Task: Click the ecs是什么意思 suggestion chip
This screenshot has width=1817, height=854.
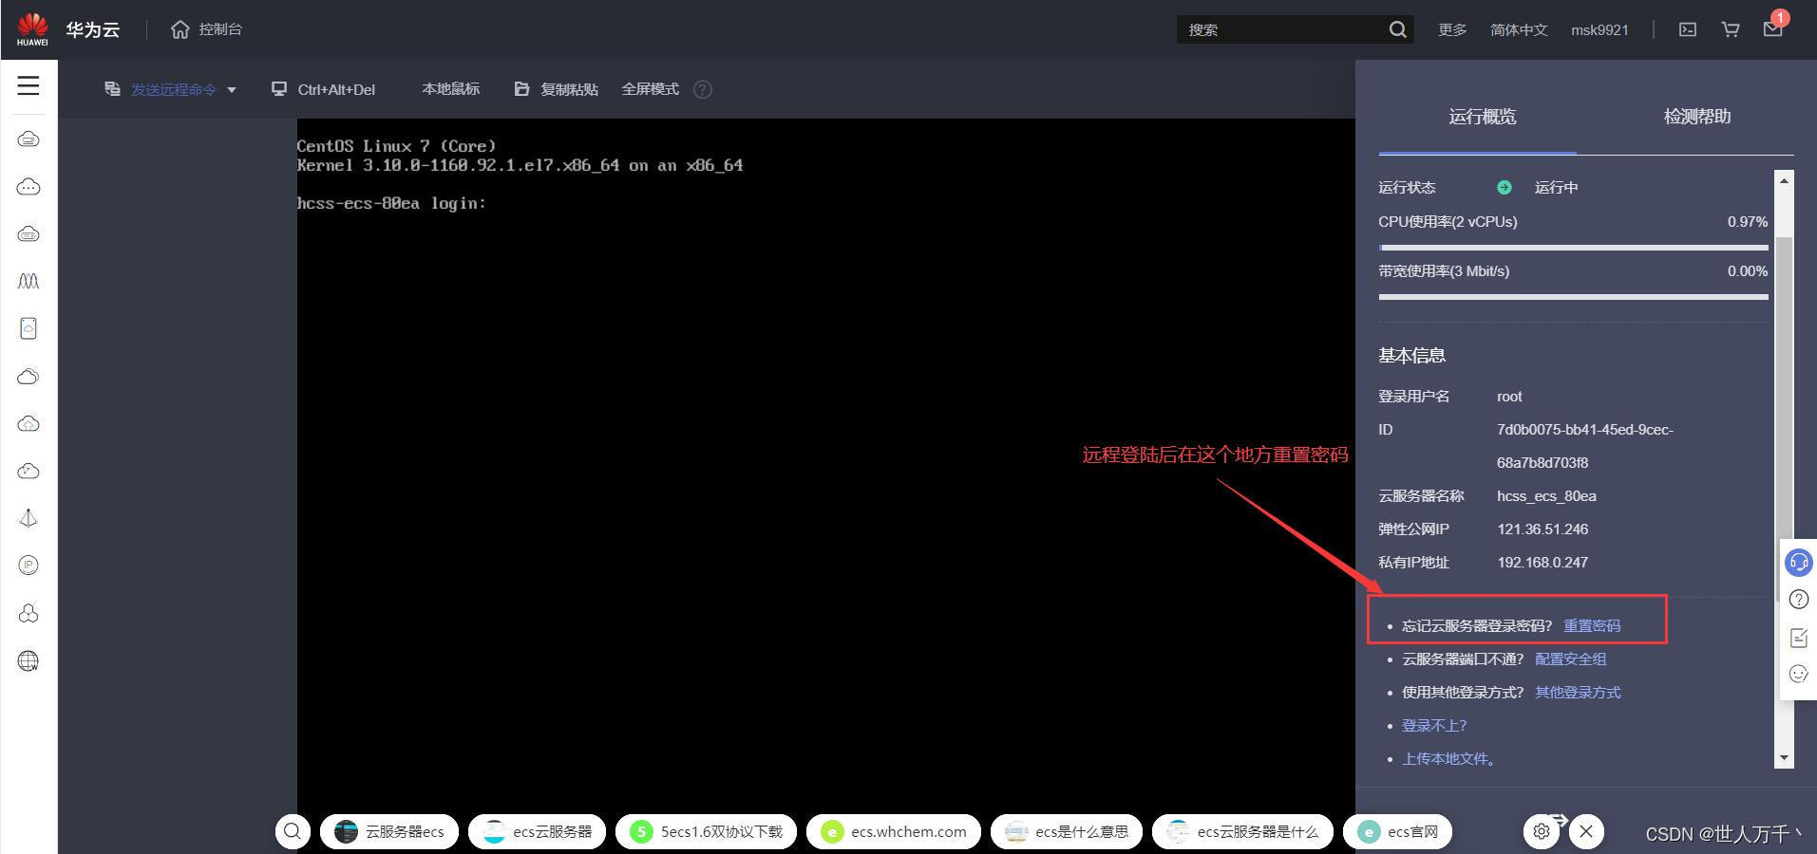Action: point(1066,831)
